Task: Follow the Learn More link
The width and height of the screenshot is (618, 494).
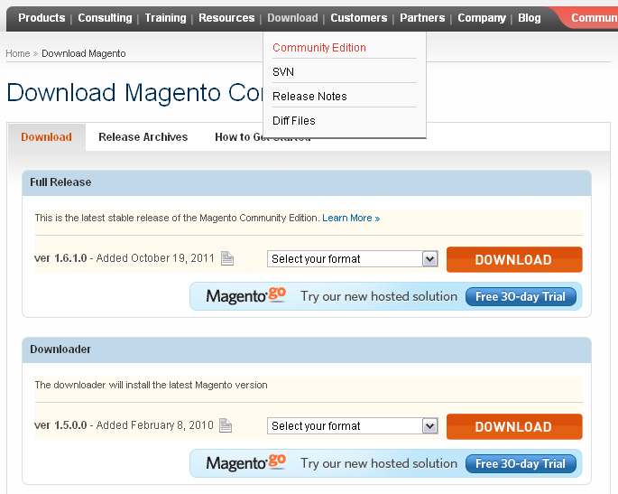Action: (351, 219)
